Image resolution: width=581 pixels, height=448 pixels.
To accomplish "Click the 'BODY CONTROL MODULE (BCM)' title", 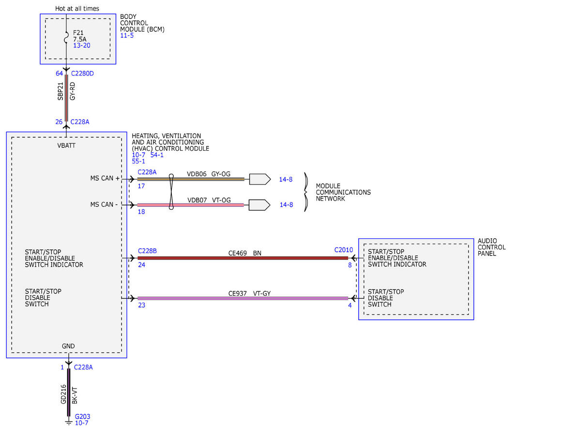I will [x=142, y=23].
